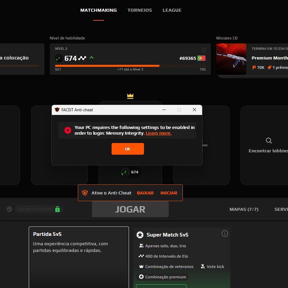Image resolution: width=288 pixels, height=288 pixels.
Task: Click the Apenas solo, duo, trio people icon
Action: pyautogui.click(x=141, y=246)
